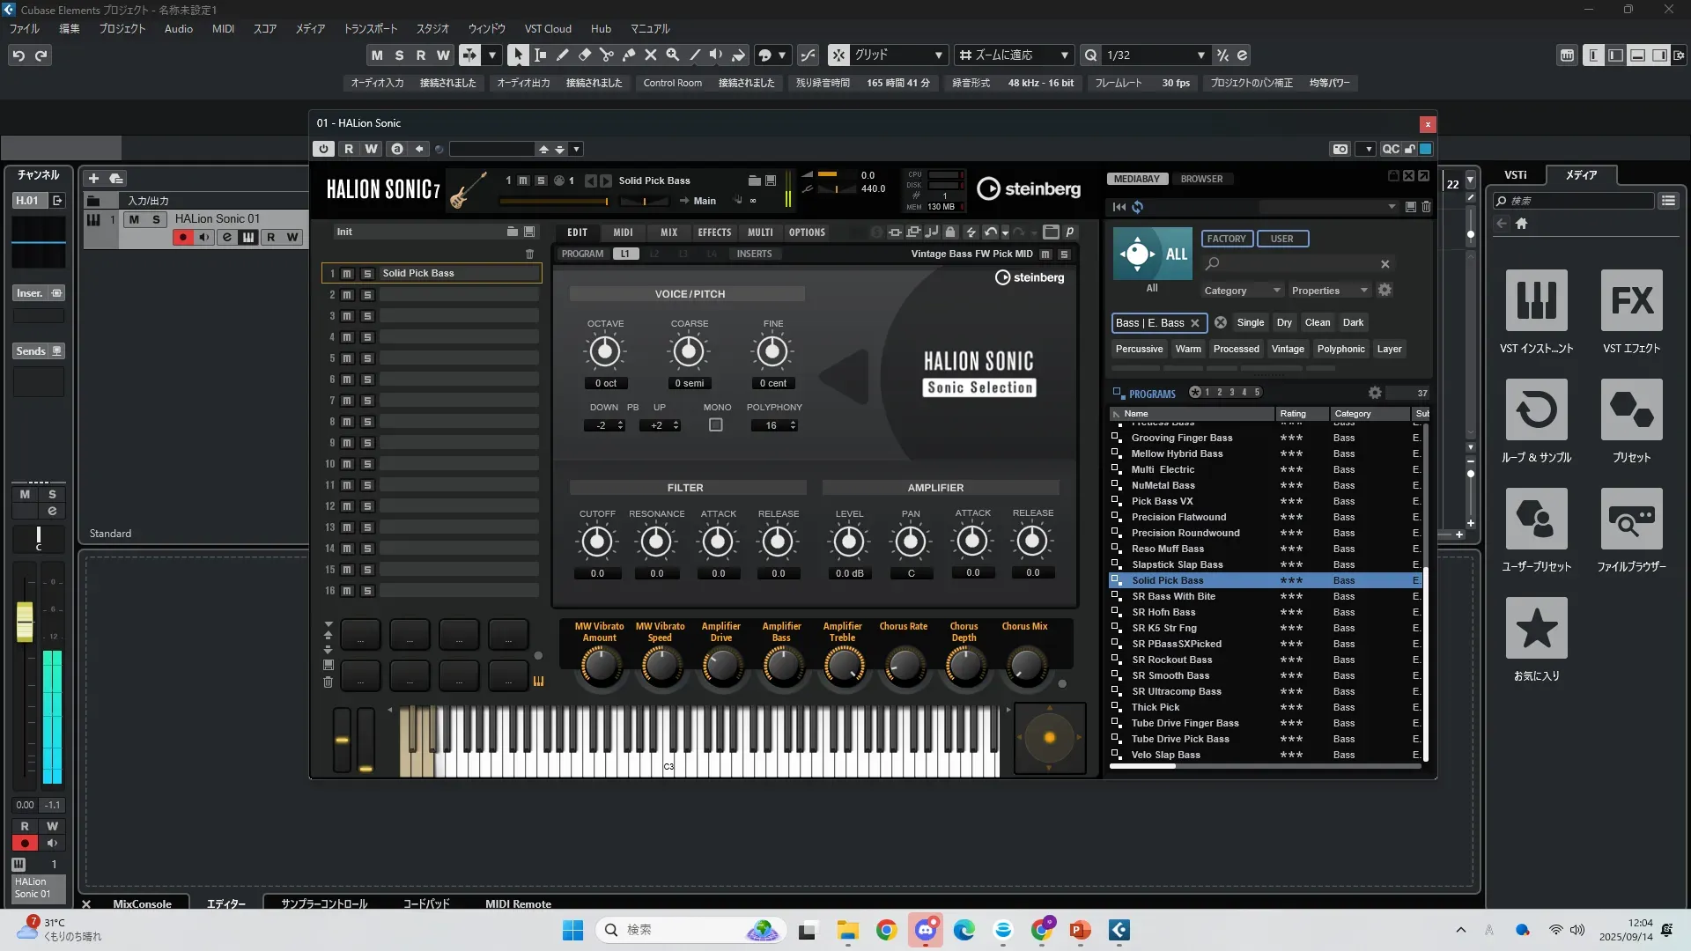Toggle record enable on HALion Sonic track
The image size is (1691, 951).
182,237
